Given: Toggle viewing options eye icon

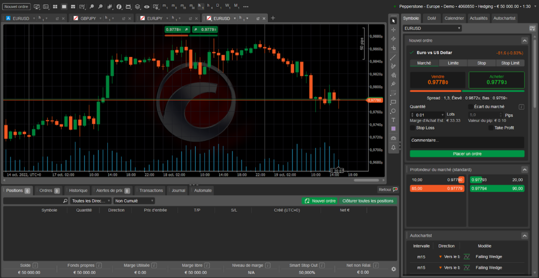Looking at the screenshot, I should [x=147, y=6].
